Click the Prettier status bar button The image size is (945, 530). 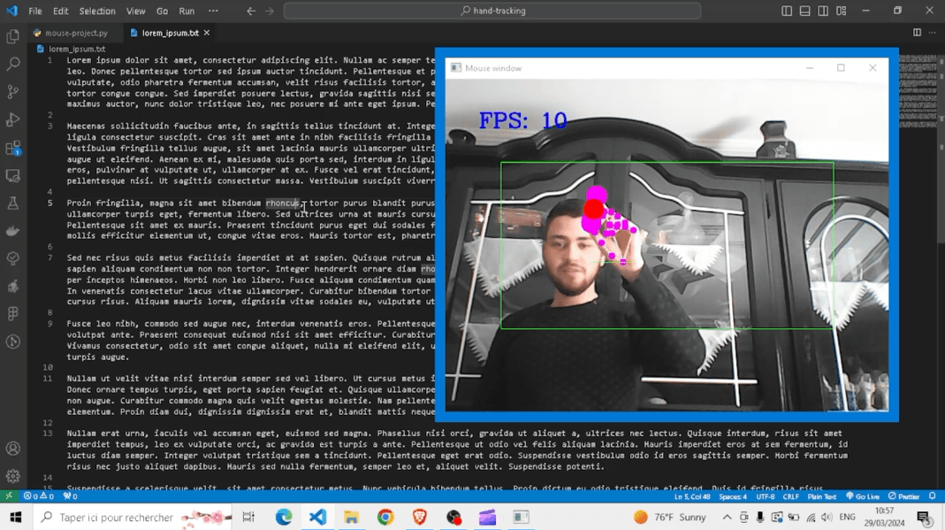903,496
